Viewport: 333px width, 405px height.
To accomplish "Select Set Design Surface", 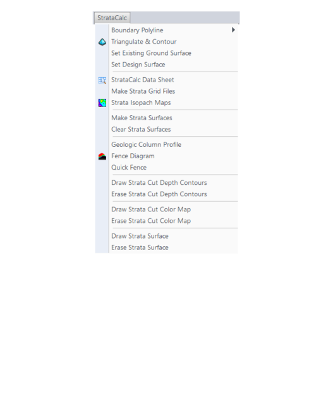I will (x=166, y=65).
